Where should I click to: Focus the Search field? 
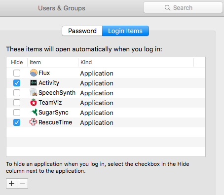coord(183,7)
